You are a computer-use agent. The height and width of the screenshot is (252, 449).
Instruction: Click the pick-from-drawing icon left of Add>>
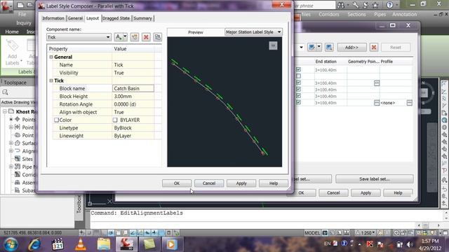[x=329, y=48]
